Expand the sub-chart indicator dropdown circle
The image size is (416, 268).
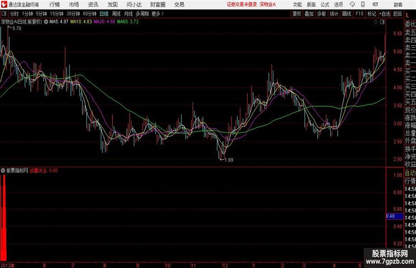tap(3, 171)
